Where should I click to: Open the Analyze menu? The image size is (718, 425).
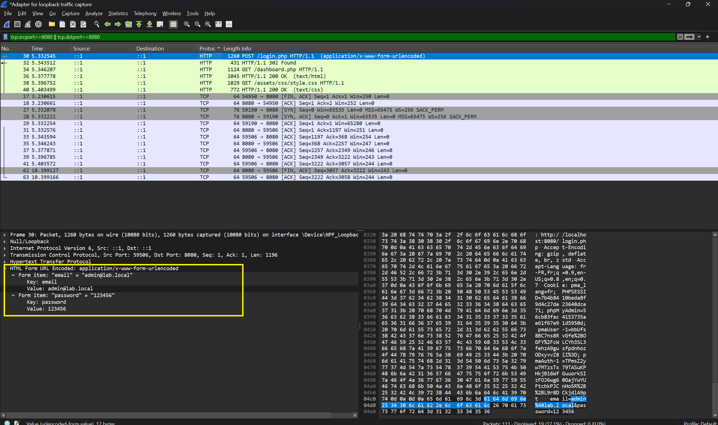pos(94,13)
